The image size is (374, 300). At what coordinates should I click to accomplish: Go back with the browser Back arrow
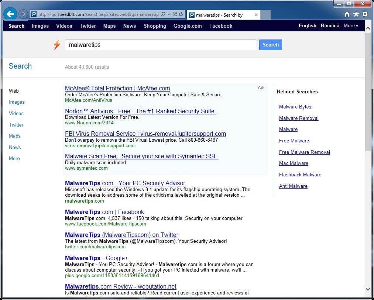pyautogui.click(x=10, y=14)
